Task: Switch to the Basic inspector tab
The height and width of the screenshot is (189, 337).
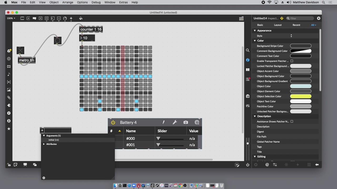Action: [x=260, y=25]
